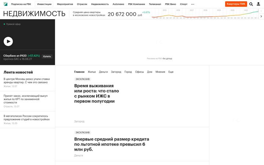Click the apartment price trend chart
Image resolution: width=264 pixels, height=165 pixels.
tap(205, 14)
